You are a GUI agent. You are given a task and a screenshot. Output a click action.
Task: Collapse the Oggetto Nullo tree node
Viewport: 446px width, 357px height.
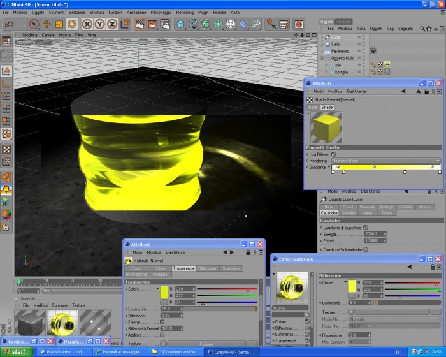click(322, 58)
